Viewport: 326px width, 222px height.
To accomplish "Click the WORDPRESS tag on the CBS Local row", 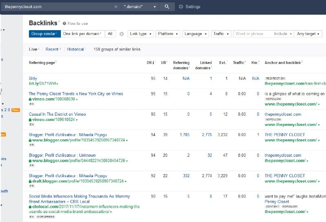I will point(46,217).
